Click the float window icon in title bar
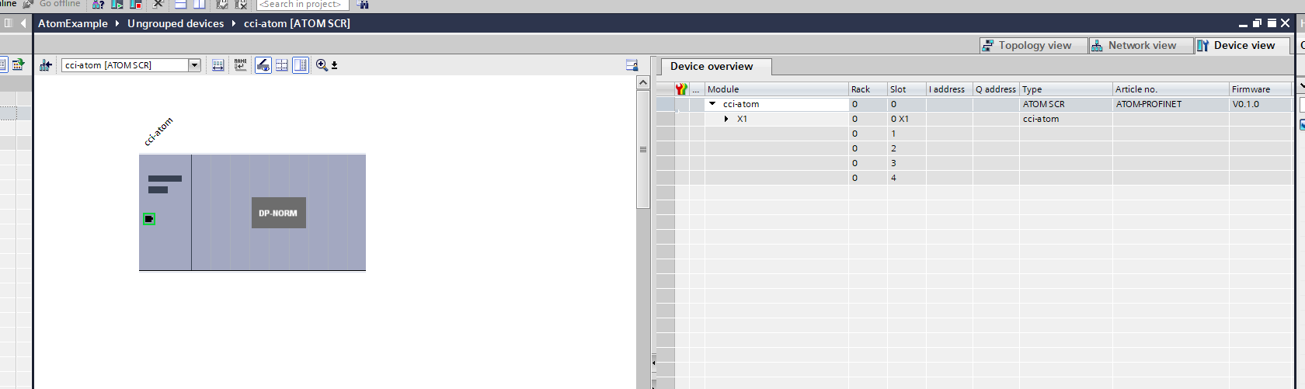The image size is (1305, 389). [x=1257, y=23]
